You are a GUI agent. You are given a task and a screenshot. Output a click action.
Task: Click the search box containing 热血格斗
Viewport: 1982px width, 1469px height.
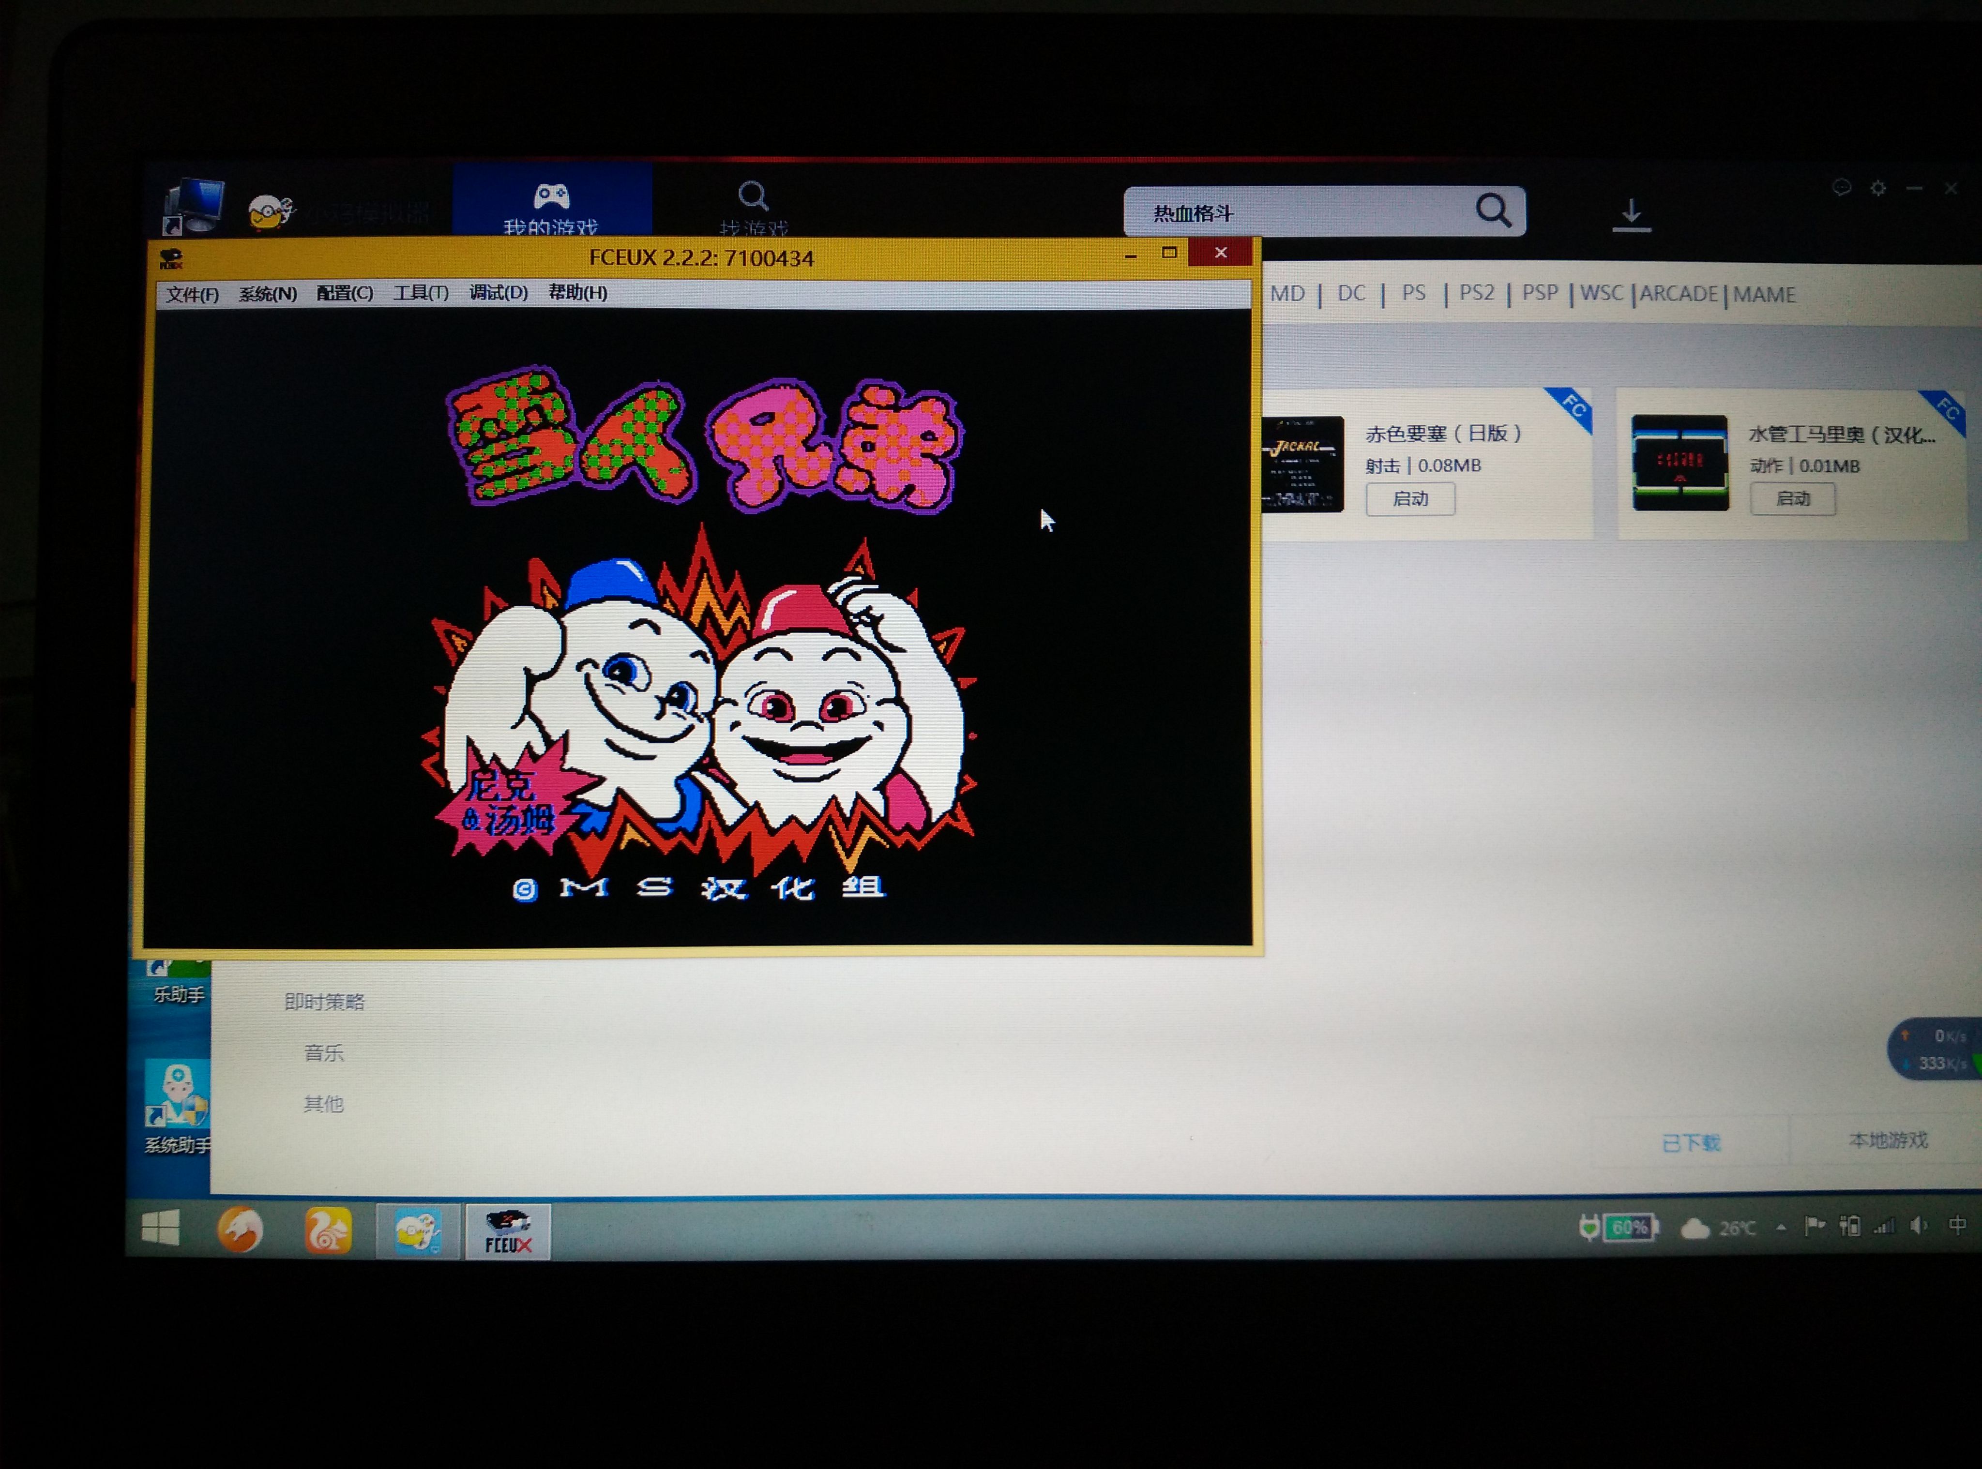pos(1324,211)
